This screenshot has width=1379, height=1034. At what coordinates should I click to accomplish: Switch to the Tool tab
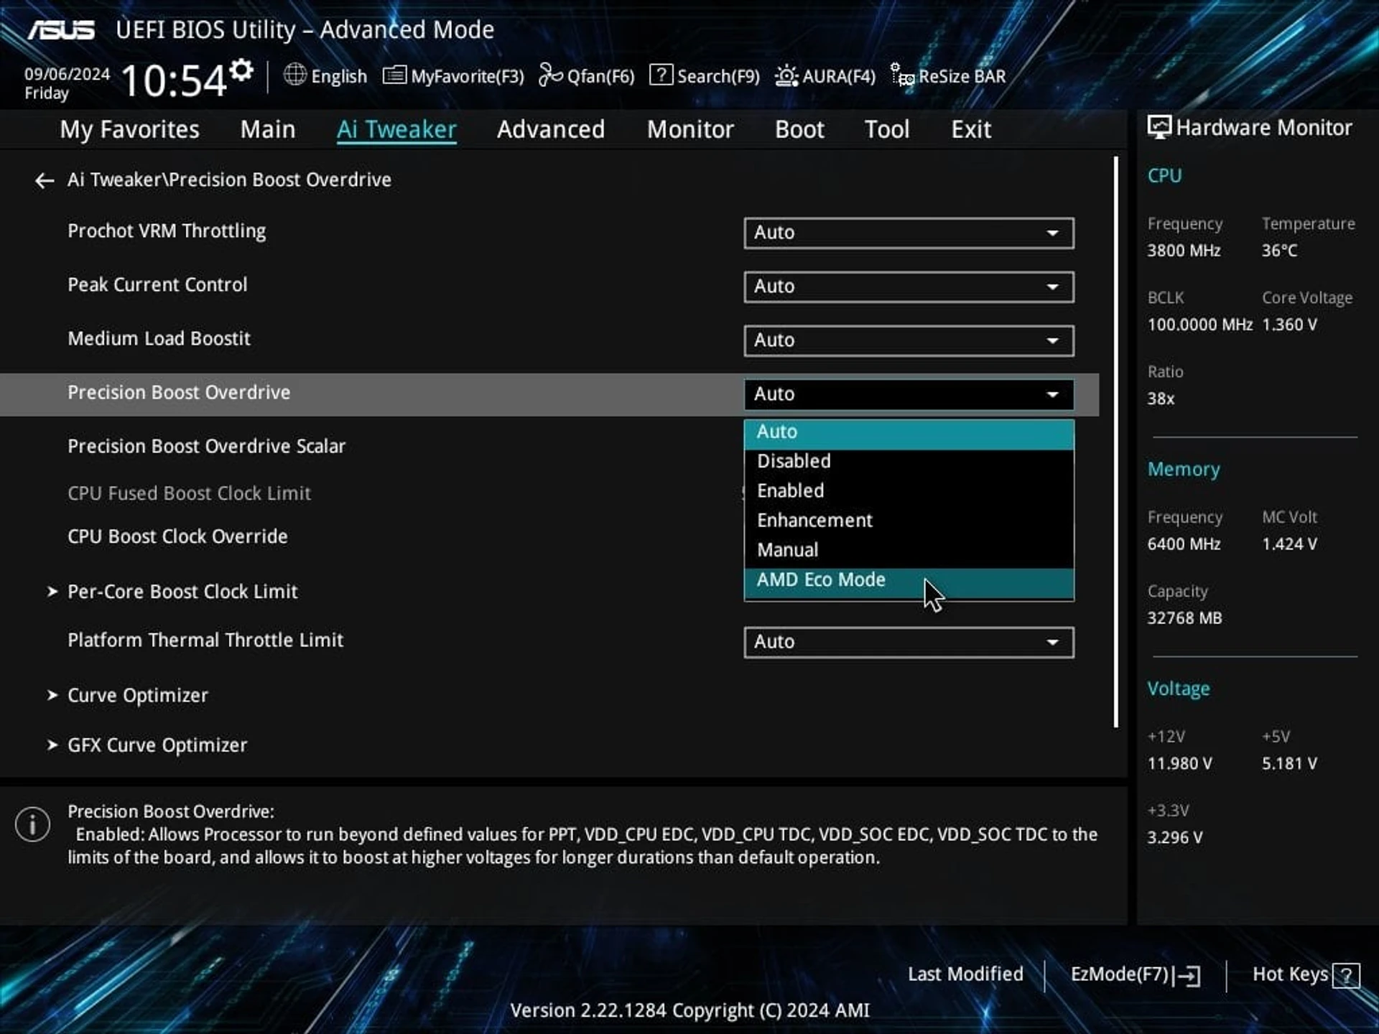(887, 129)
